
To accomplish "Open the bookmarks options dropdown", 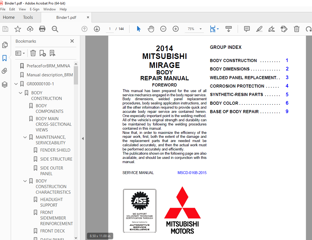I will pos(20,53).
